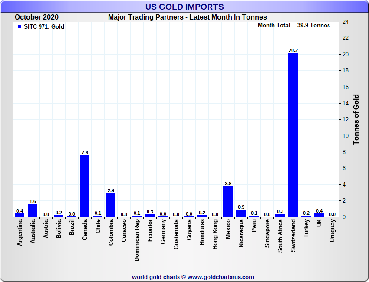Viewport: 369px width, 282px height.
Task: Select the October 2020 date label
Action: coord(36,17)
